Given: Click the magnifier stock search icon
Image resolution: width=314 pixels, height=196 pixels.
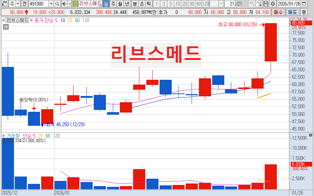Looking at the screenshot, I should pos(57,4).
